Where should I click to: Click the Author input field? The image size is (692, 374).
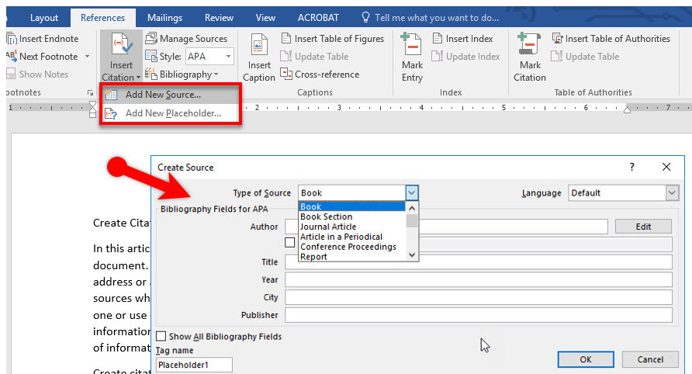(x=446, y=227)
